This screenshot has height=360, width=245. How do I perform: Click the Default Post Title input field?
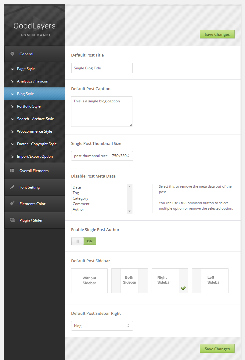pyautogui.click(x=102, y=68)
